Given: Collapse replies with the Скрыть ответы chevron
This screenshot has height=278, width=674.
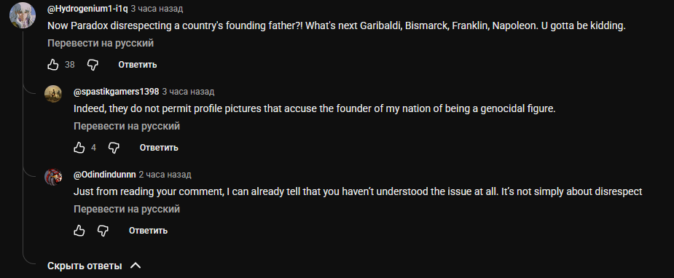Looking at the screenshot, I should click(x=136, y=266).
